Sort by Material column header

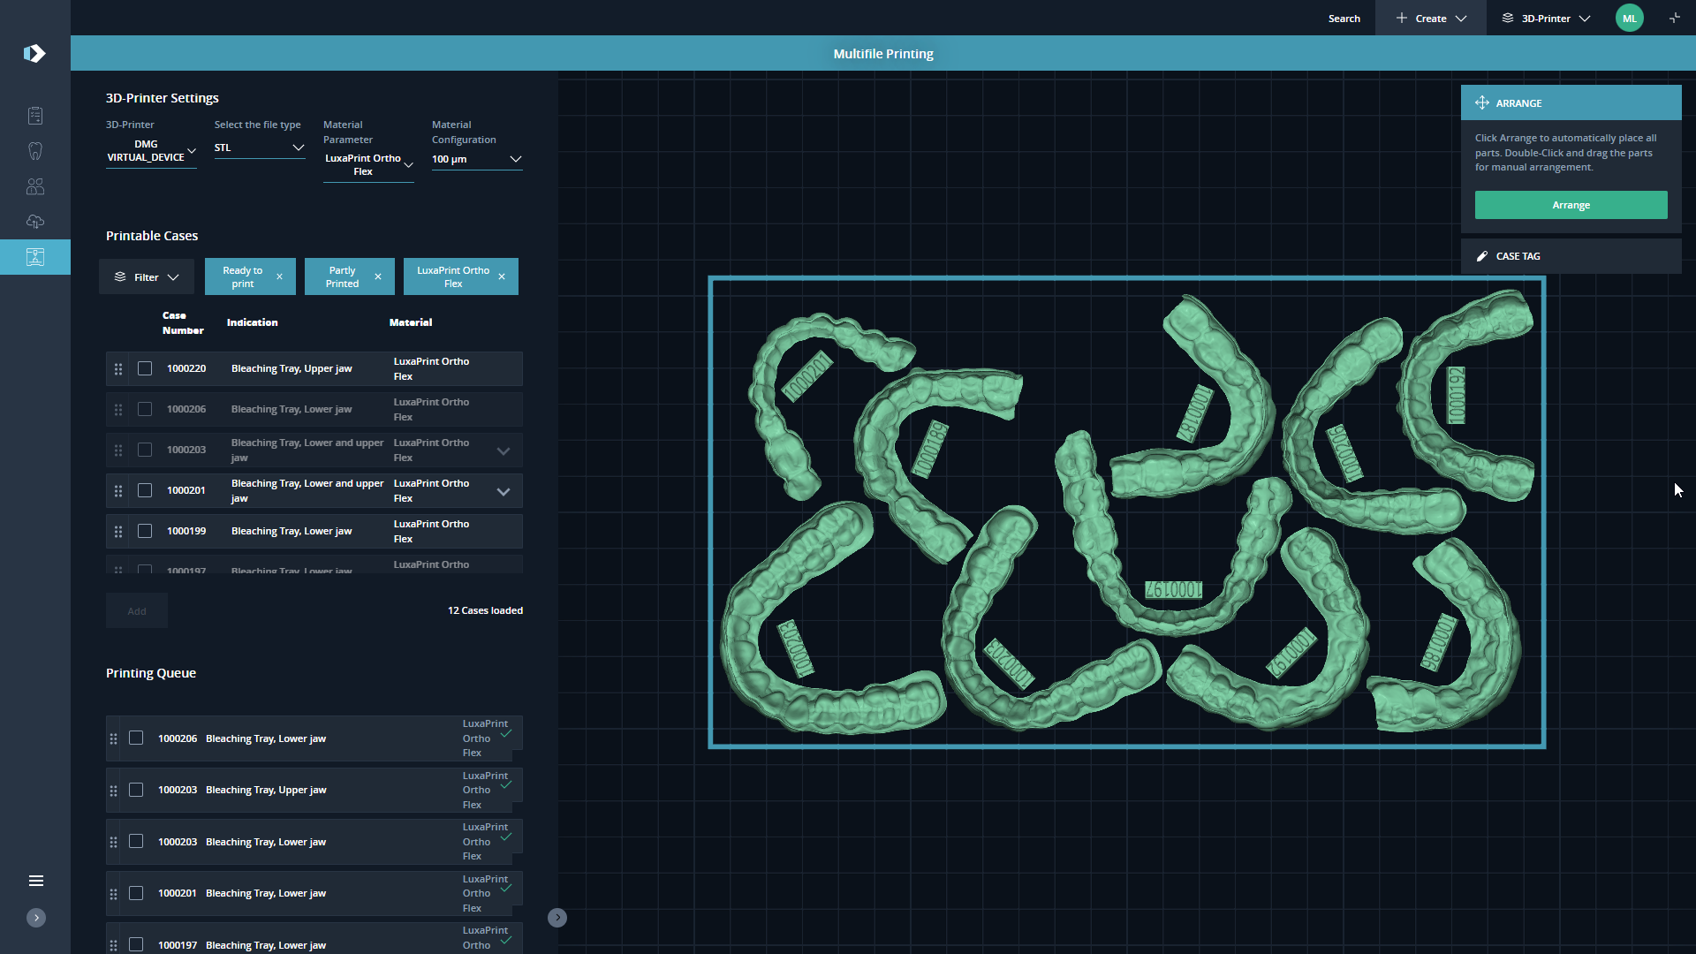point(411,322)
